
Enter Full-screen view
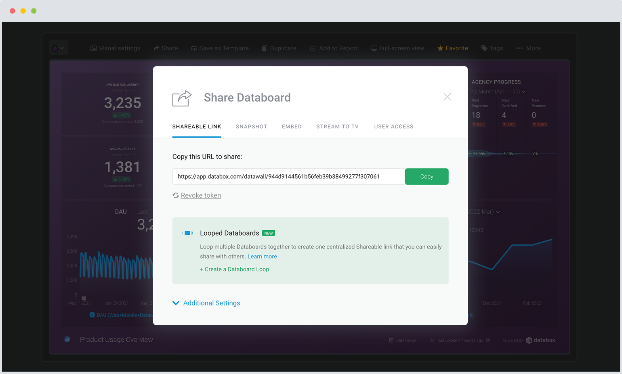coord(397,48)
